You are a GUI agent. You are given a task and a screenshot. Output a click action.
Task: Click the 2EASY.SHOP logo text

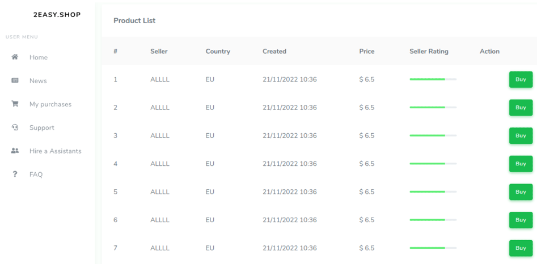pos(57,15)
